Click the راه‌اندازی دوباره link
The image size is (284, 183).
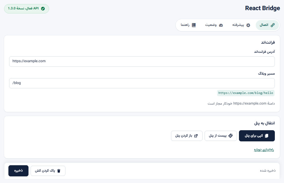264,149
